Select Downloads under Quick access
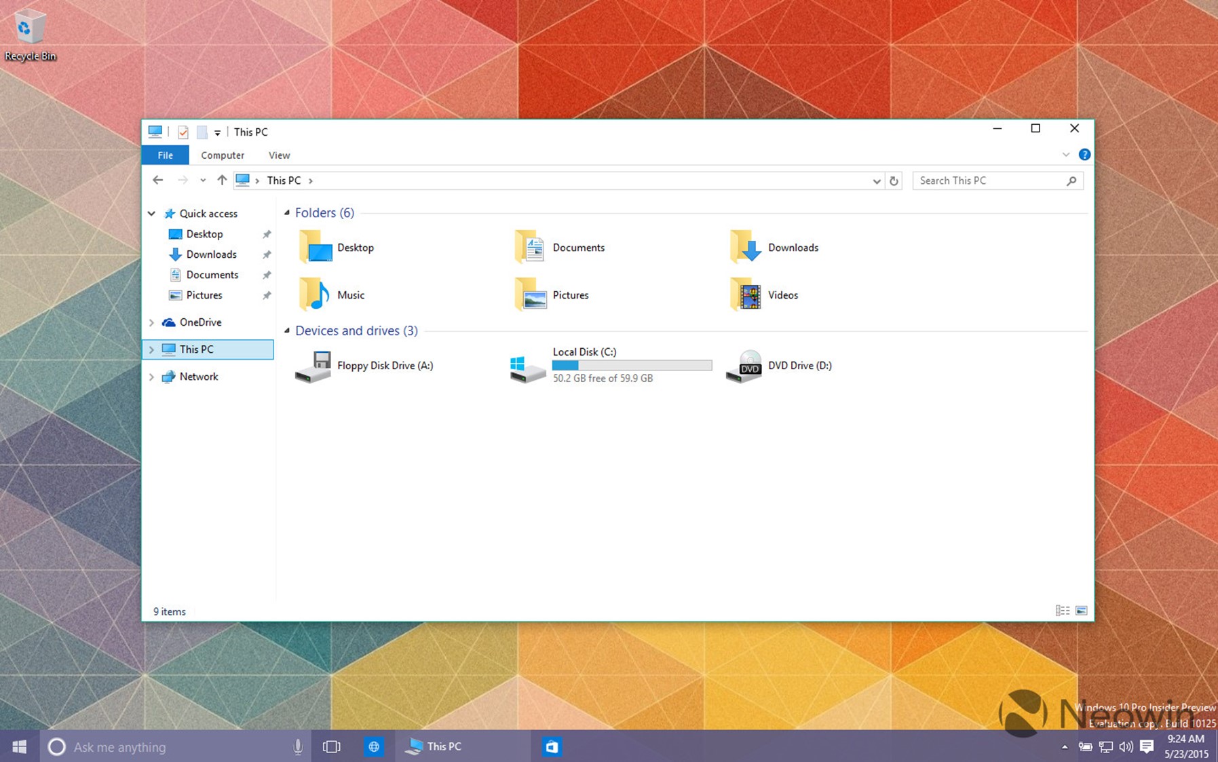 [x=211, y=254]
